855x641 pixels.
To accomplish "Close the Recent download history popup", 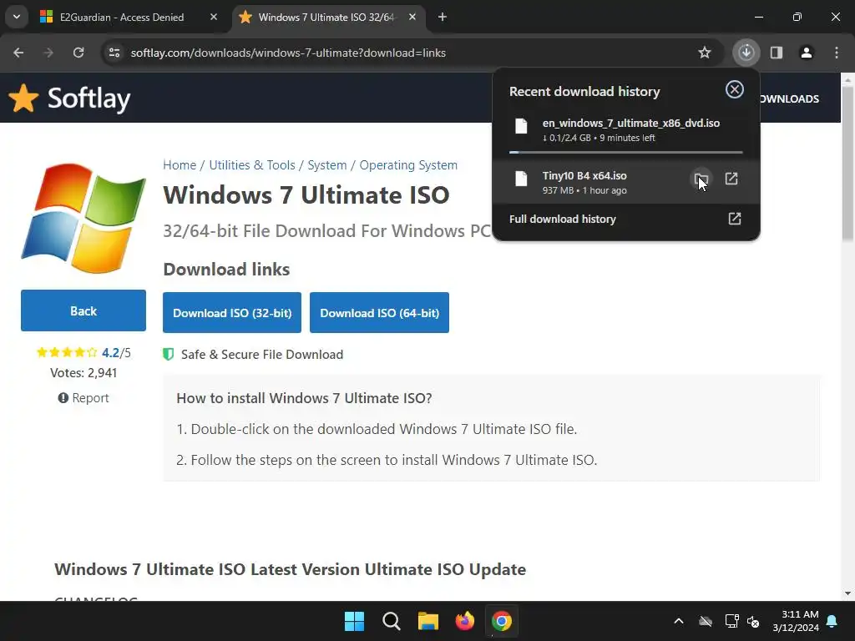I will pyautogui.click(x=735, y=89).
